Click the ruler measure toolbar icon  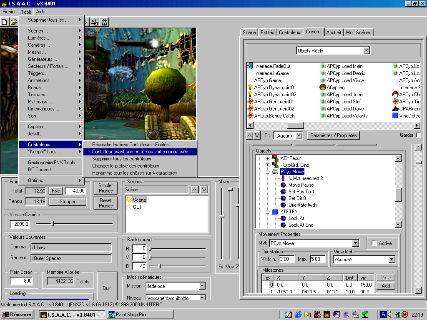(x=104, y=22)
